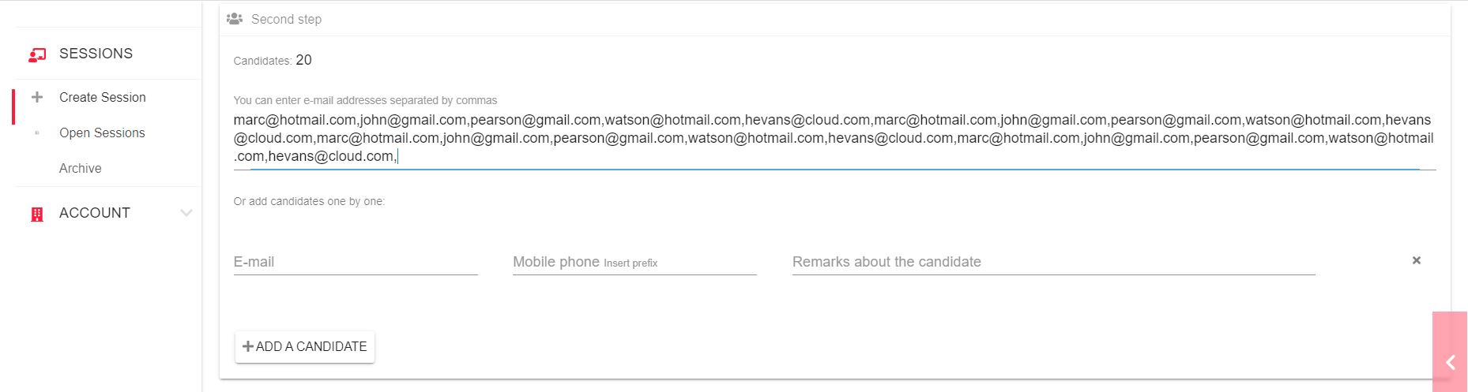Click the Second step panel header
The height and width of the screenshot is (392, 1468).
[286, 19]
